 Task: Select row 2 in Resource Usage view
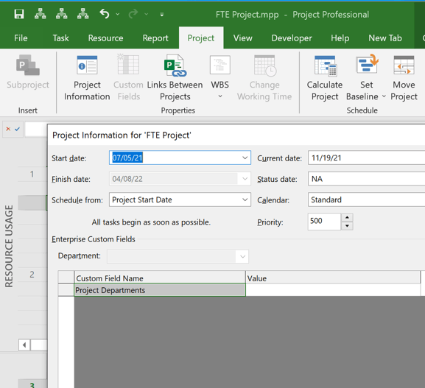click(32, 275)
